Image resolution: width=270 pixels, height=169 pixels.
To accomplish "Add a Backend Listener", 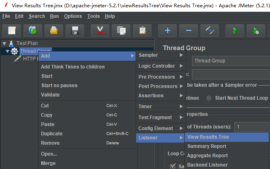I will [x=227, y=165].
